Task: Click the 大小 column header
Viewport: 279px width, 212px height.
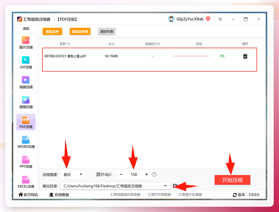Action: pos(111,44)
